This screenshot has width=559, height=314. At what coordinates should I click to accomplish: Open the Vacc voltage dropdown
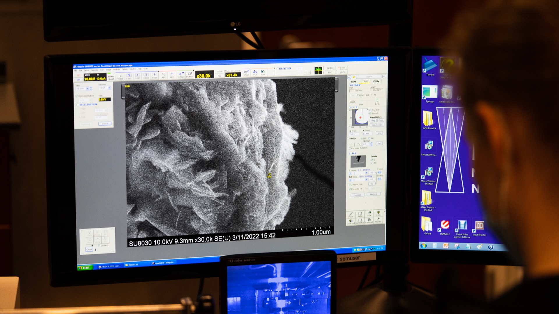click(87, 88)
